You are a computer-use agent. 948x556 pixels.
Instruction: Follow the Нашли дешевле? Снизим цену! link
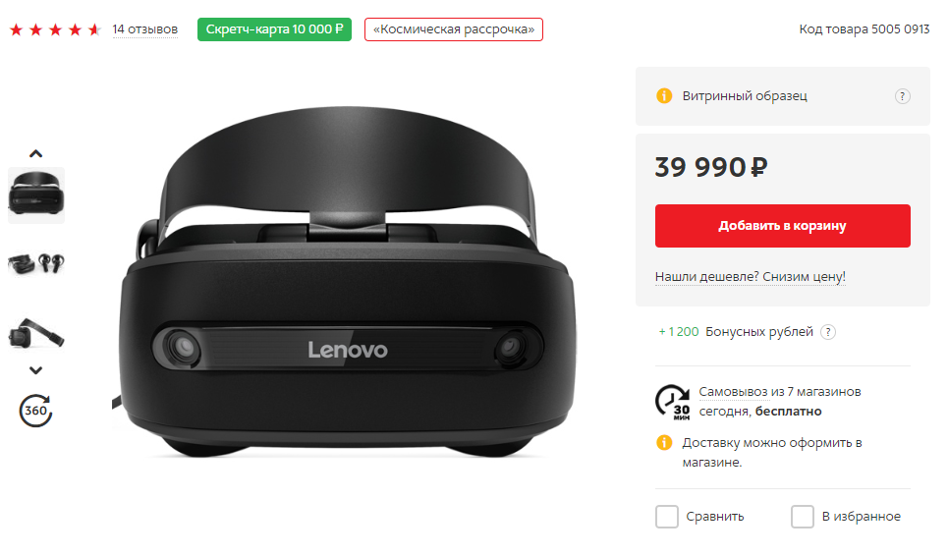click(751, 277)
